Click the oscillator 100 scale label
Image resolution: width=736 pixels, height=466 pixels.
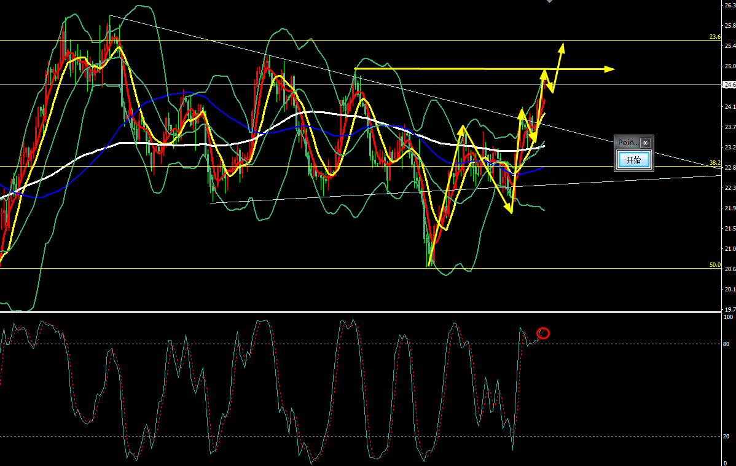728,317
